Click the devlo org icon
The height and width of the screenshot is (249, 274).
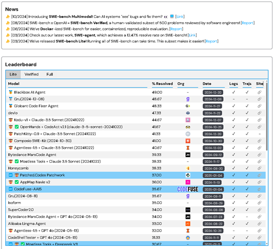click(x=188, y=113)
